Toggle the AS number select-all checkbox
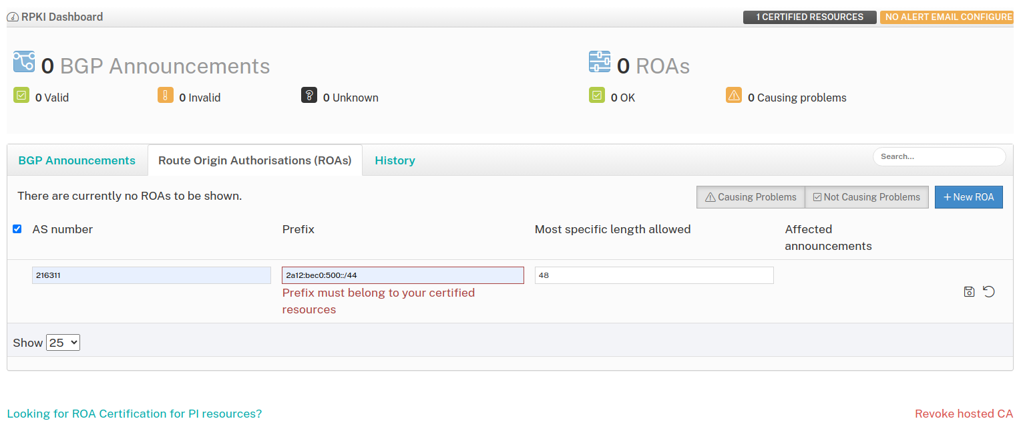 pyautogui.click(x=17, y=229)
